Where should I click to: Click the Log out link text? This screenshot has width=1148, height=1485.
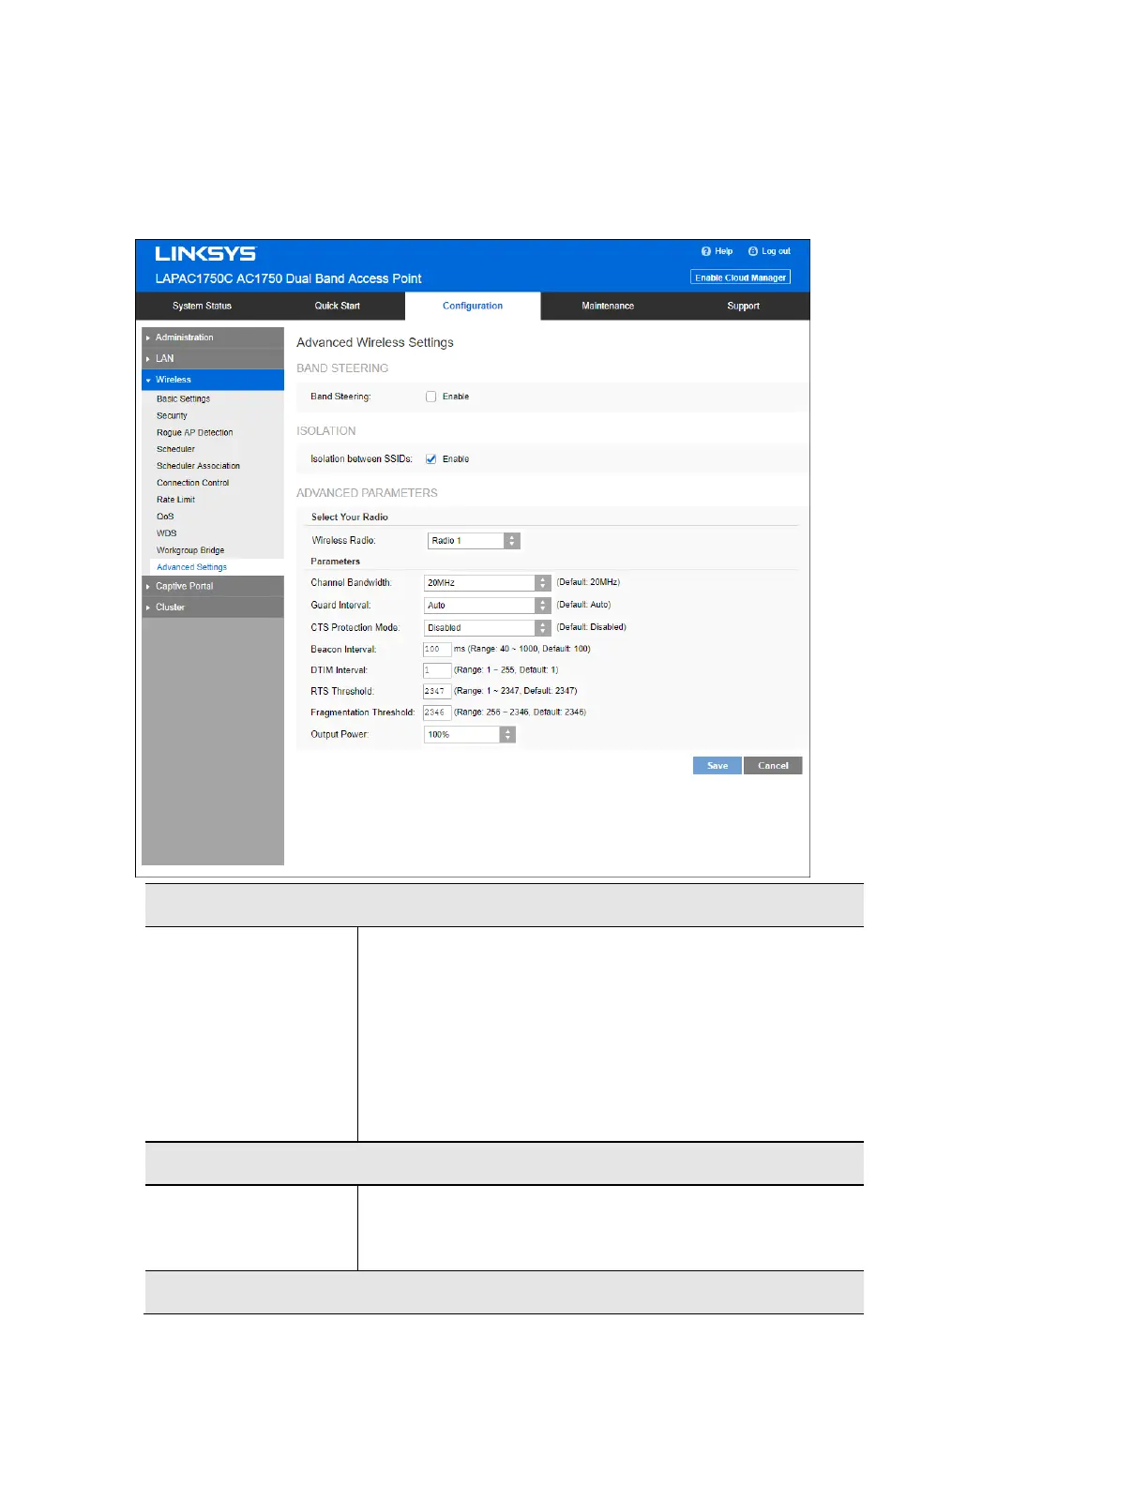[776, 251]
